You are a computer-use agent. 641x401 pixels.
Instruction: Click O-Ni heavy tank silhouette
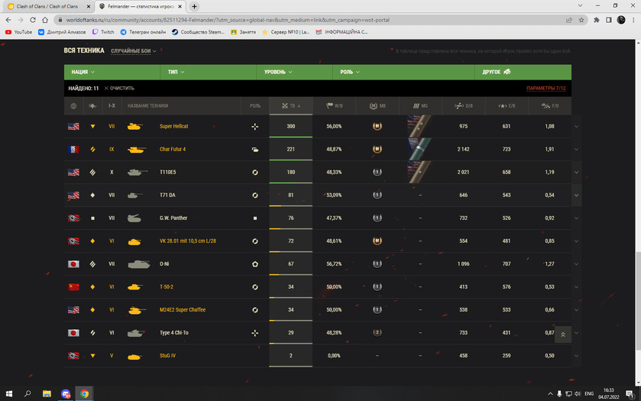pos(138,264)
